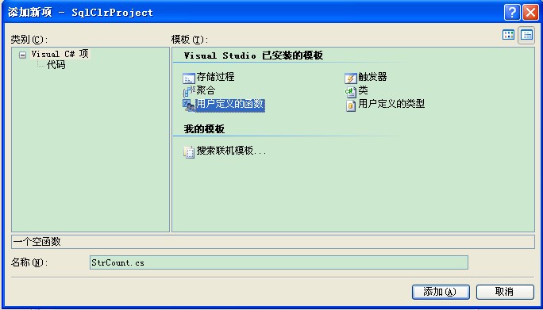Close the 添加新项 dialog with the X
The image size is (543, 310).
[x=530, y=13]
